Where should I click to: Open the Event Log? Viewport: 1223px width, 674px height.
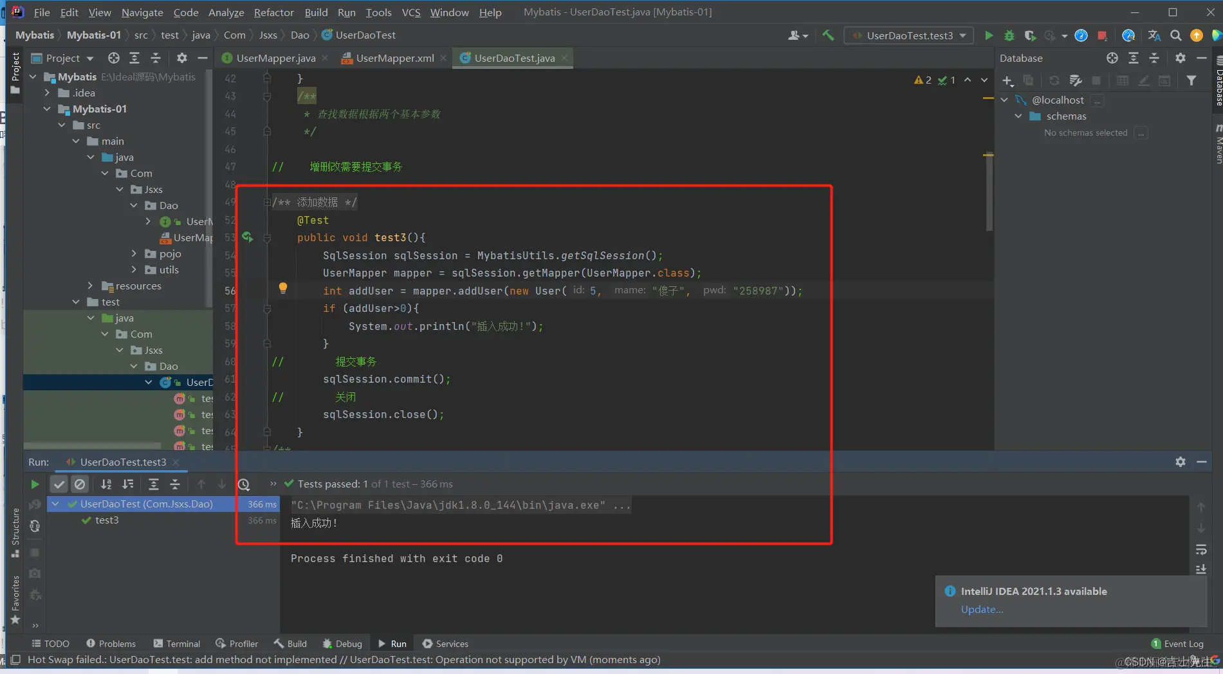[x=1177, y=644]
